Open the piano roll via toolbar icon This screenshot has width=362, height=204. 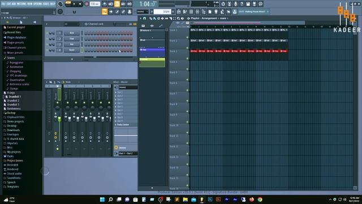point(185,11)
